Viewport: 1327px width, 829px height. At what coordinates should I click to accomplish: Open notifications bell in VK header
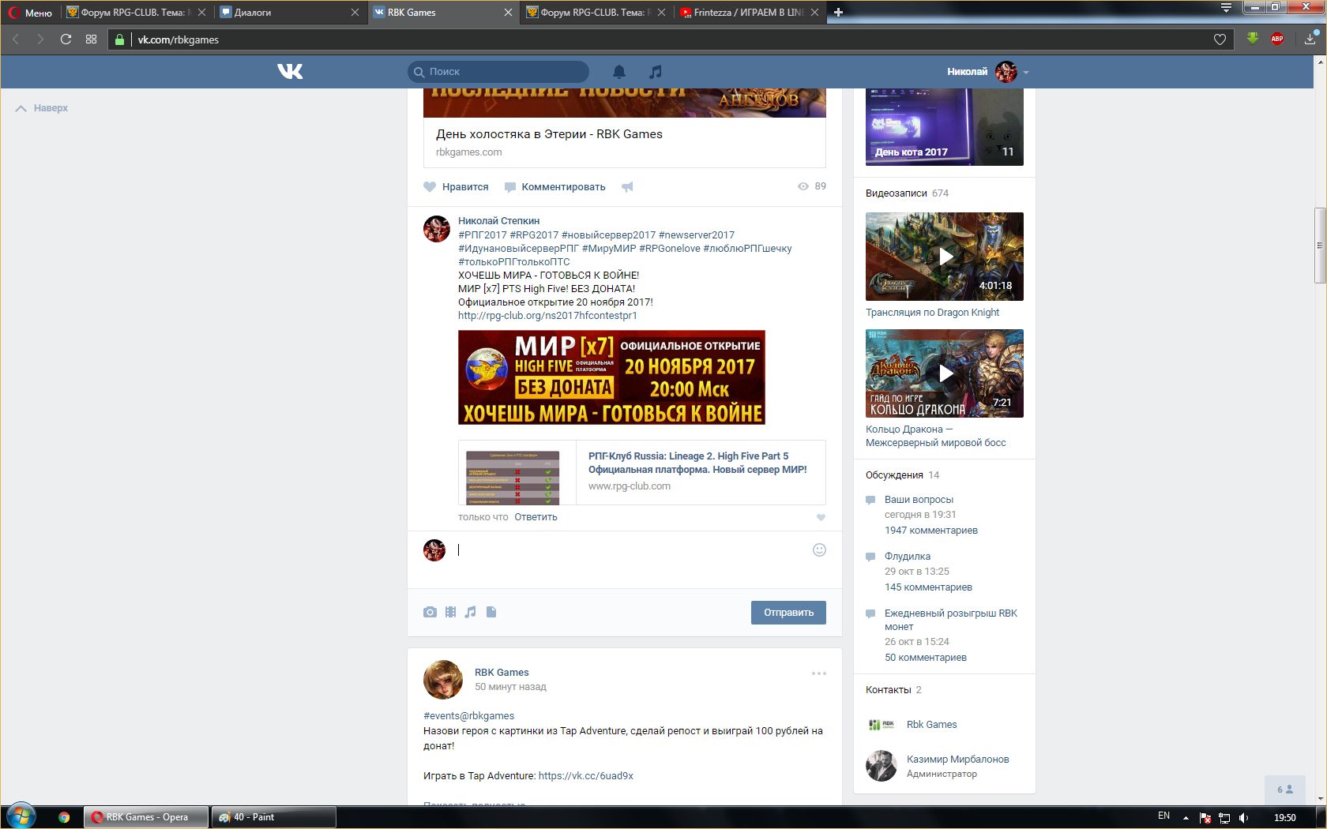click(619, 72)
